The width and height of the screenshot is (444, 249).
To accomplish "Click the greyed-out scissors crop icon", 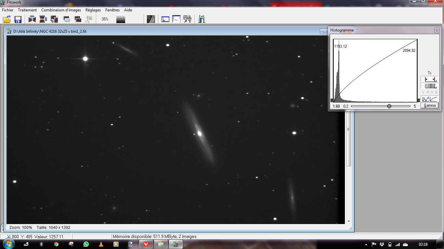I will point(89,19).
